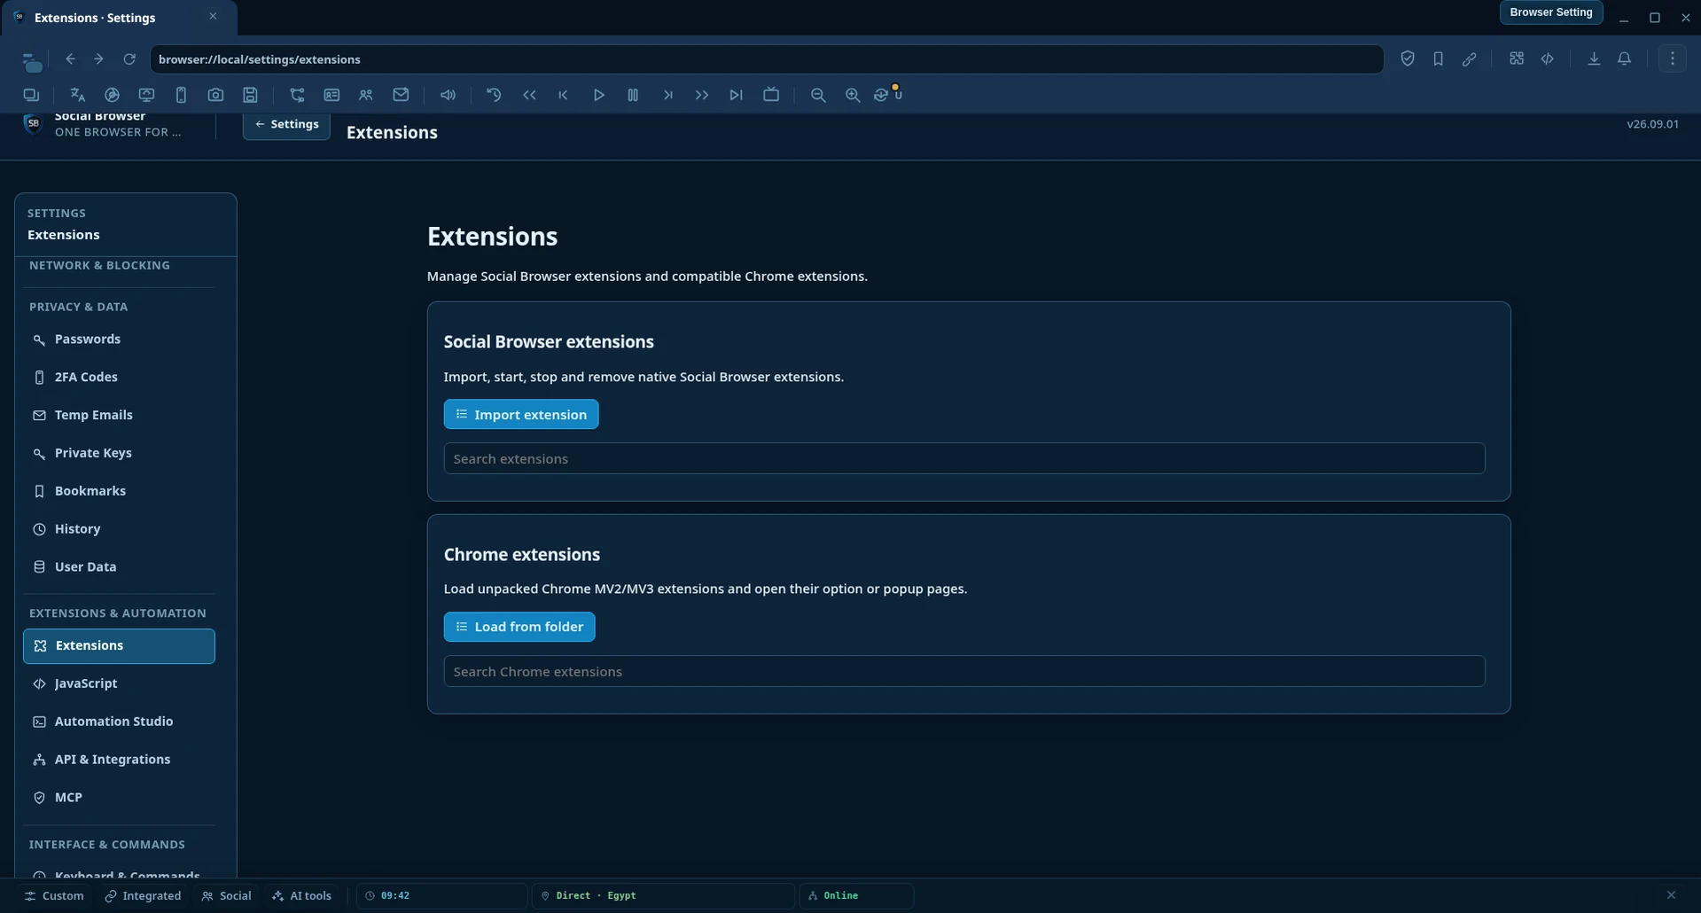Click the puzzle extensions icon in top bar
The image size is (1701, 913).
click(x=1517, y=59)
